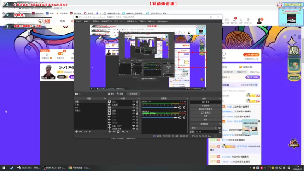Open the 桌面音频 channel gear settings
Viewport: 304px width, 171px height.
(x=184, y=117)
